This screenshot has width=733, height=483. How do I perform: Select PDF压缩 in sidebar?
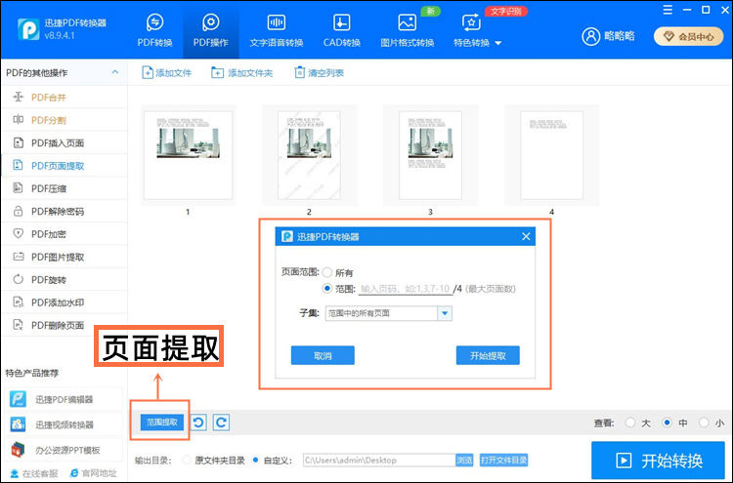65,188
